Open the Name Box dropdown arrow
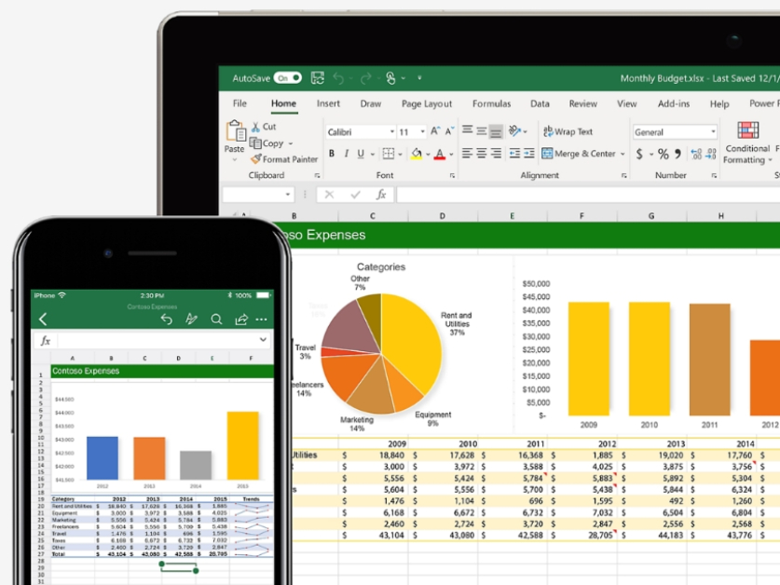This screenshot has height=585, width=780. (x=288, y=195)
